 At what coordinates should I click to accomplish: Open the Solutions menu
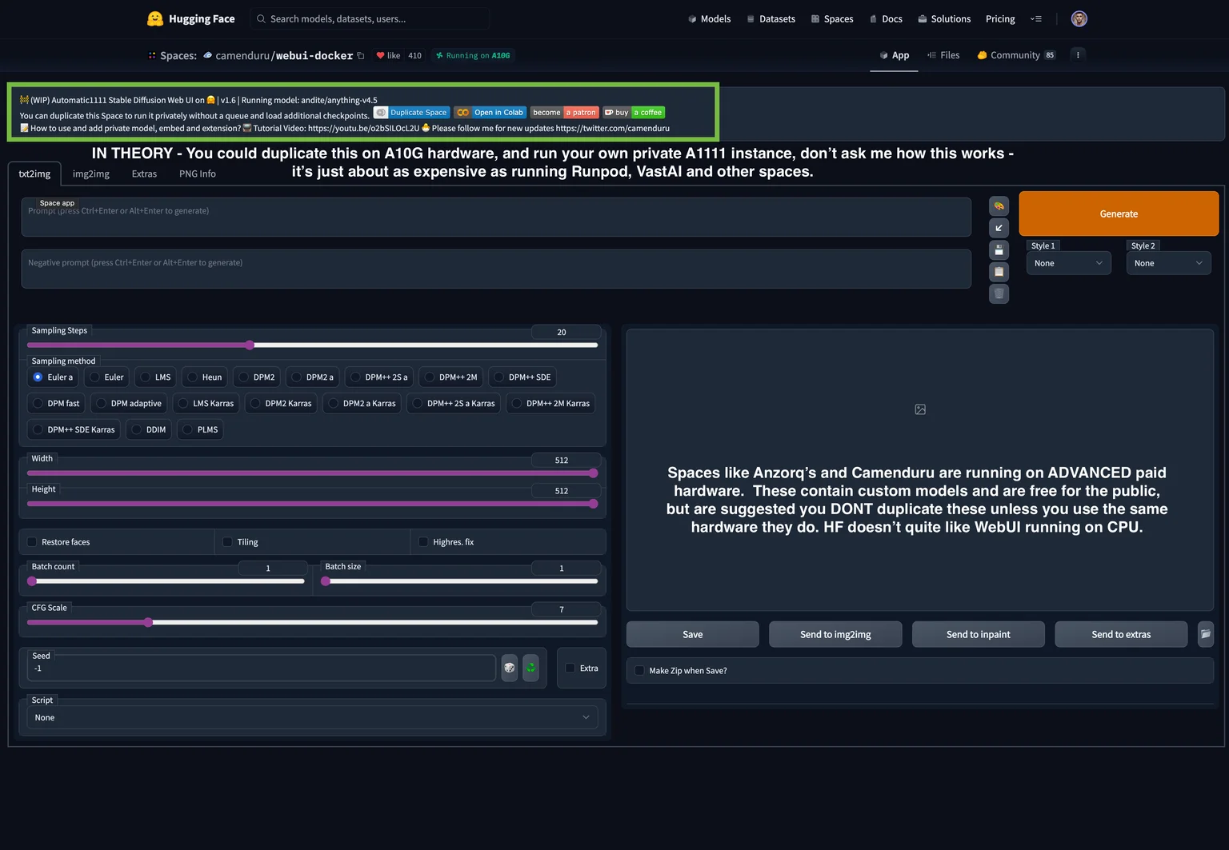944,18
